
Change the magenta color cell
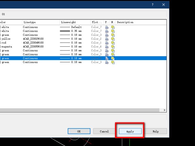pos(8,47)
